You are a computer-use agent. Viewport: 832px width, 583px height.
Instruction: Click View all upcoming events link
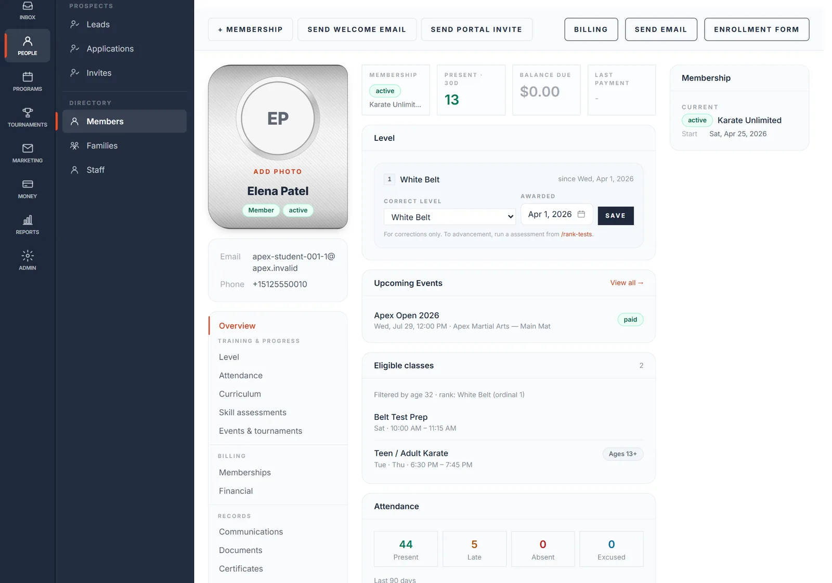tap(627, 283)
